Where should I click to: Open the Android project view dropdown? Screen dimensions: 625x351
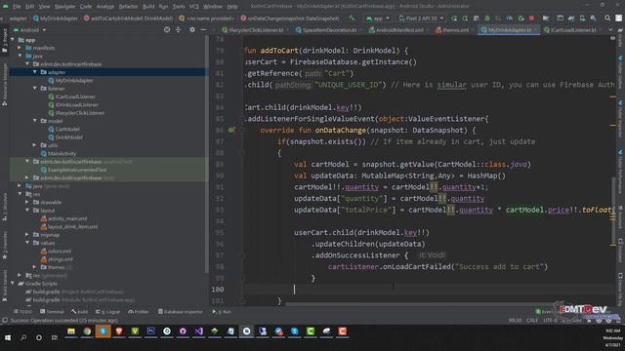[29, 30]
